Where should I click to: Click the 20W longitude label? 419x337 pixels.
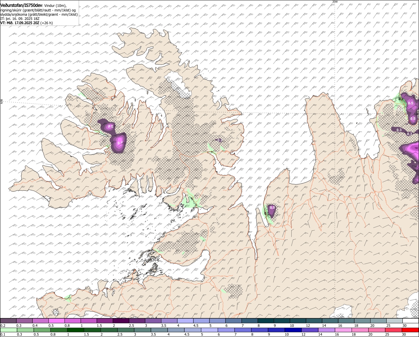point(335,2)
